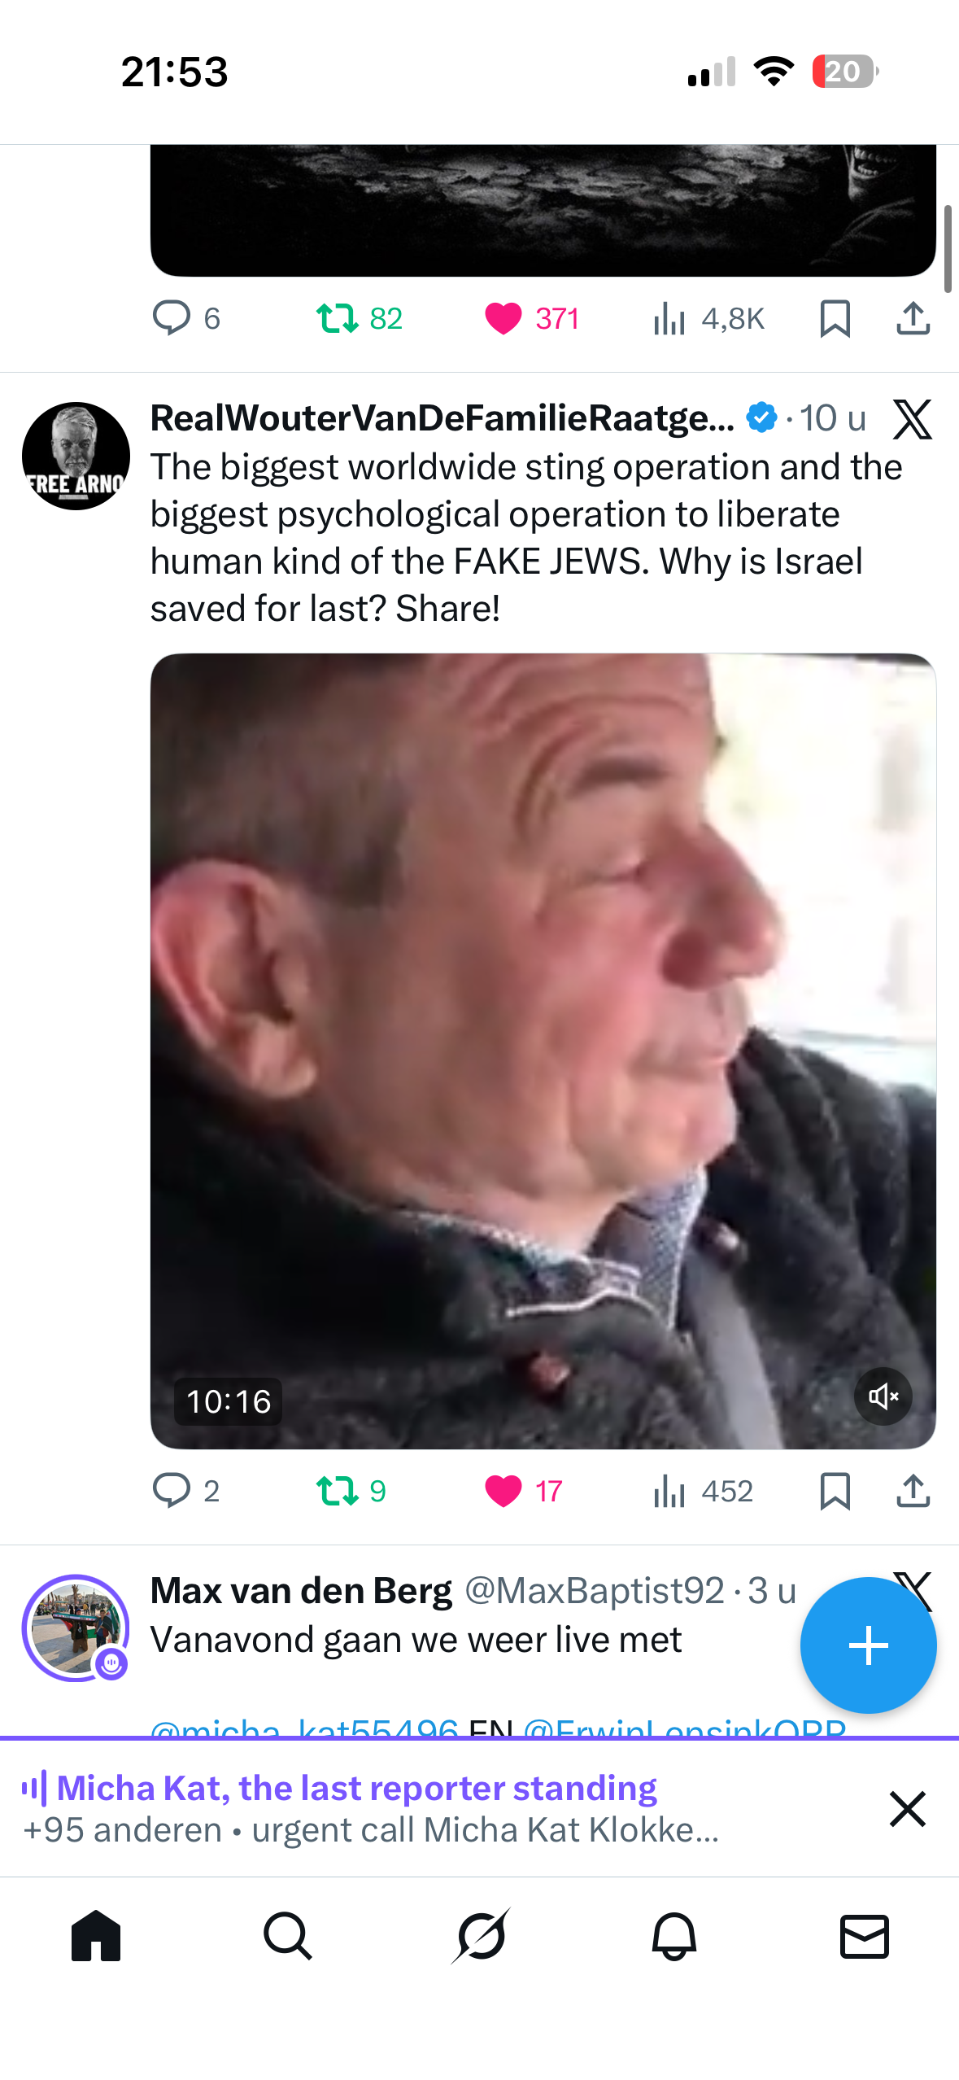Open the Messages envelope tab

[x=864, y=1936]
